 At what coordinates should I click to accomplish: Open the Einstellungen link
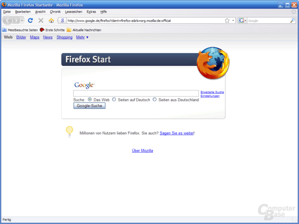[210, 96]
